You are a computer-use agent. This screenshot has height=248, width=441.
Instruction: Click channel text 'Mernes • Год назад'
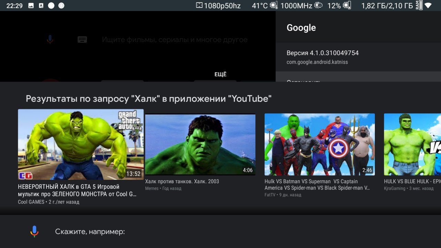point(163,188)
